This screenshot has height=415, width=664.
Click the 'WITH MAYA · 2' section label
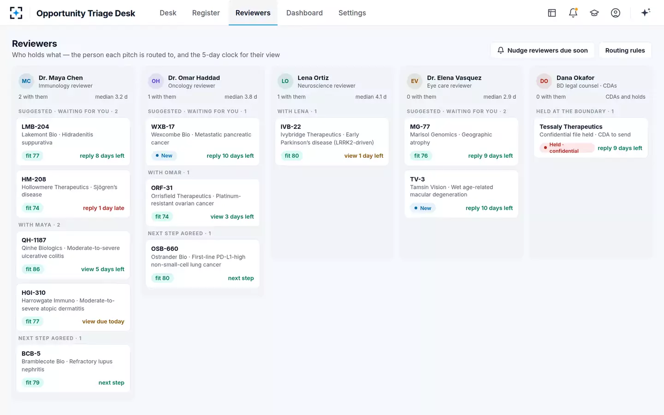(x=39, y=225)
